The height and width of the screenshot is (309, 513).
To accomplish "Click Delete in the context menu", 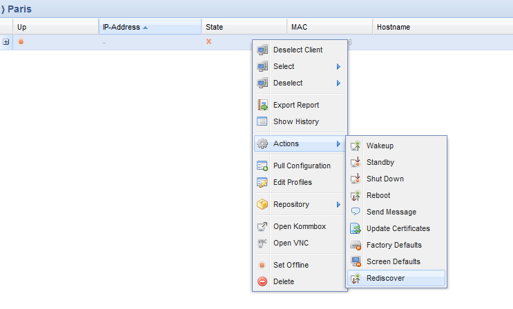I will click(283, 281).
